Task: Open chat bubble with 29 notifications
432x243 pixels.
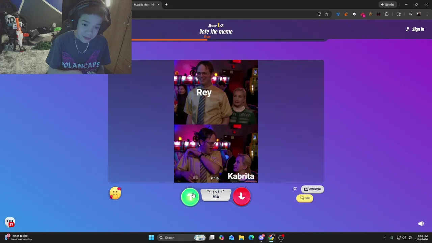Action: (x=10, y=222)
